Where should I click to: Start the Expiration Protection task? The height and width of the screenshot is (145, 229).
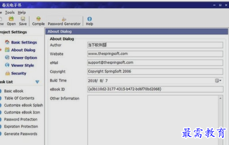(21, 127)
